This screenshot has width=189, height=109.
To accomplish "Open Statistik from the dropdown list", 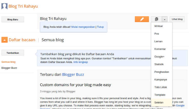I will (x=159, y=64).
